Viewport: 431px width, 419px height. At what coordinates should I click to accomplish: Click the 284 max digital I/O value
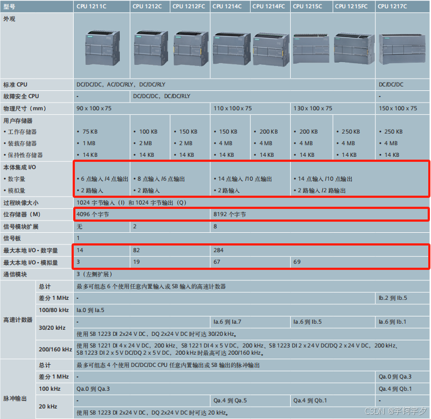coord(219,250)
